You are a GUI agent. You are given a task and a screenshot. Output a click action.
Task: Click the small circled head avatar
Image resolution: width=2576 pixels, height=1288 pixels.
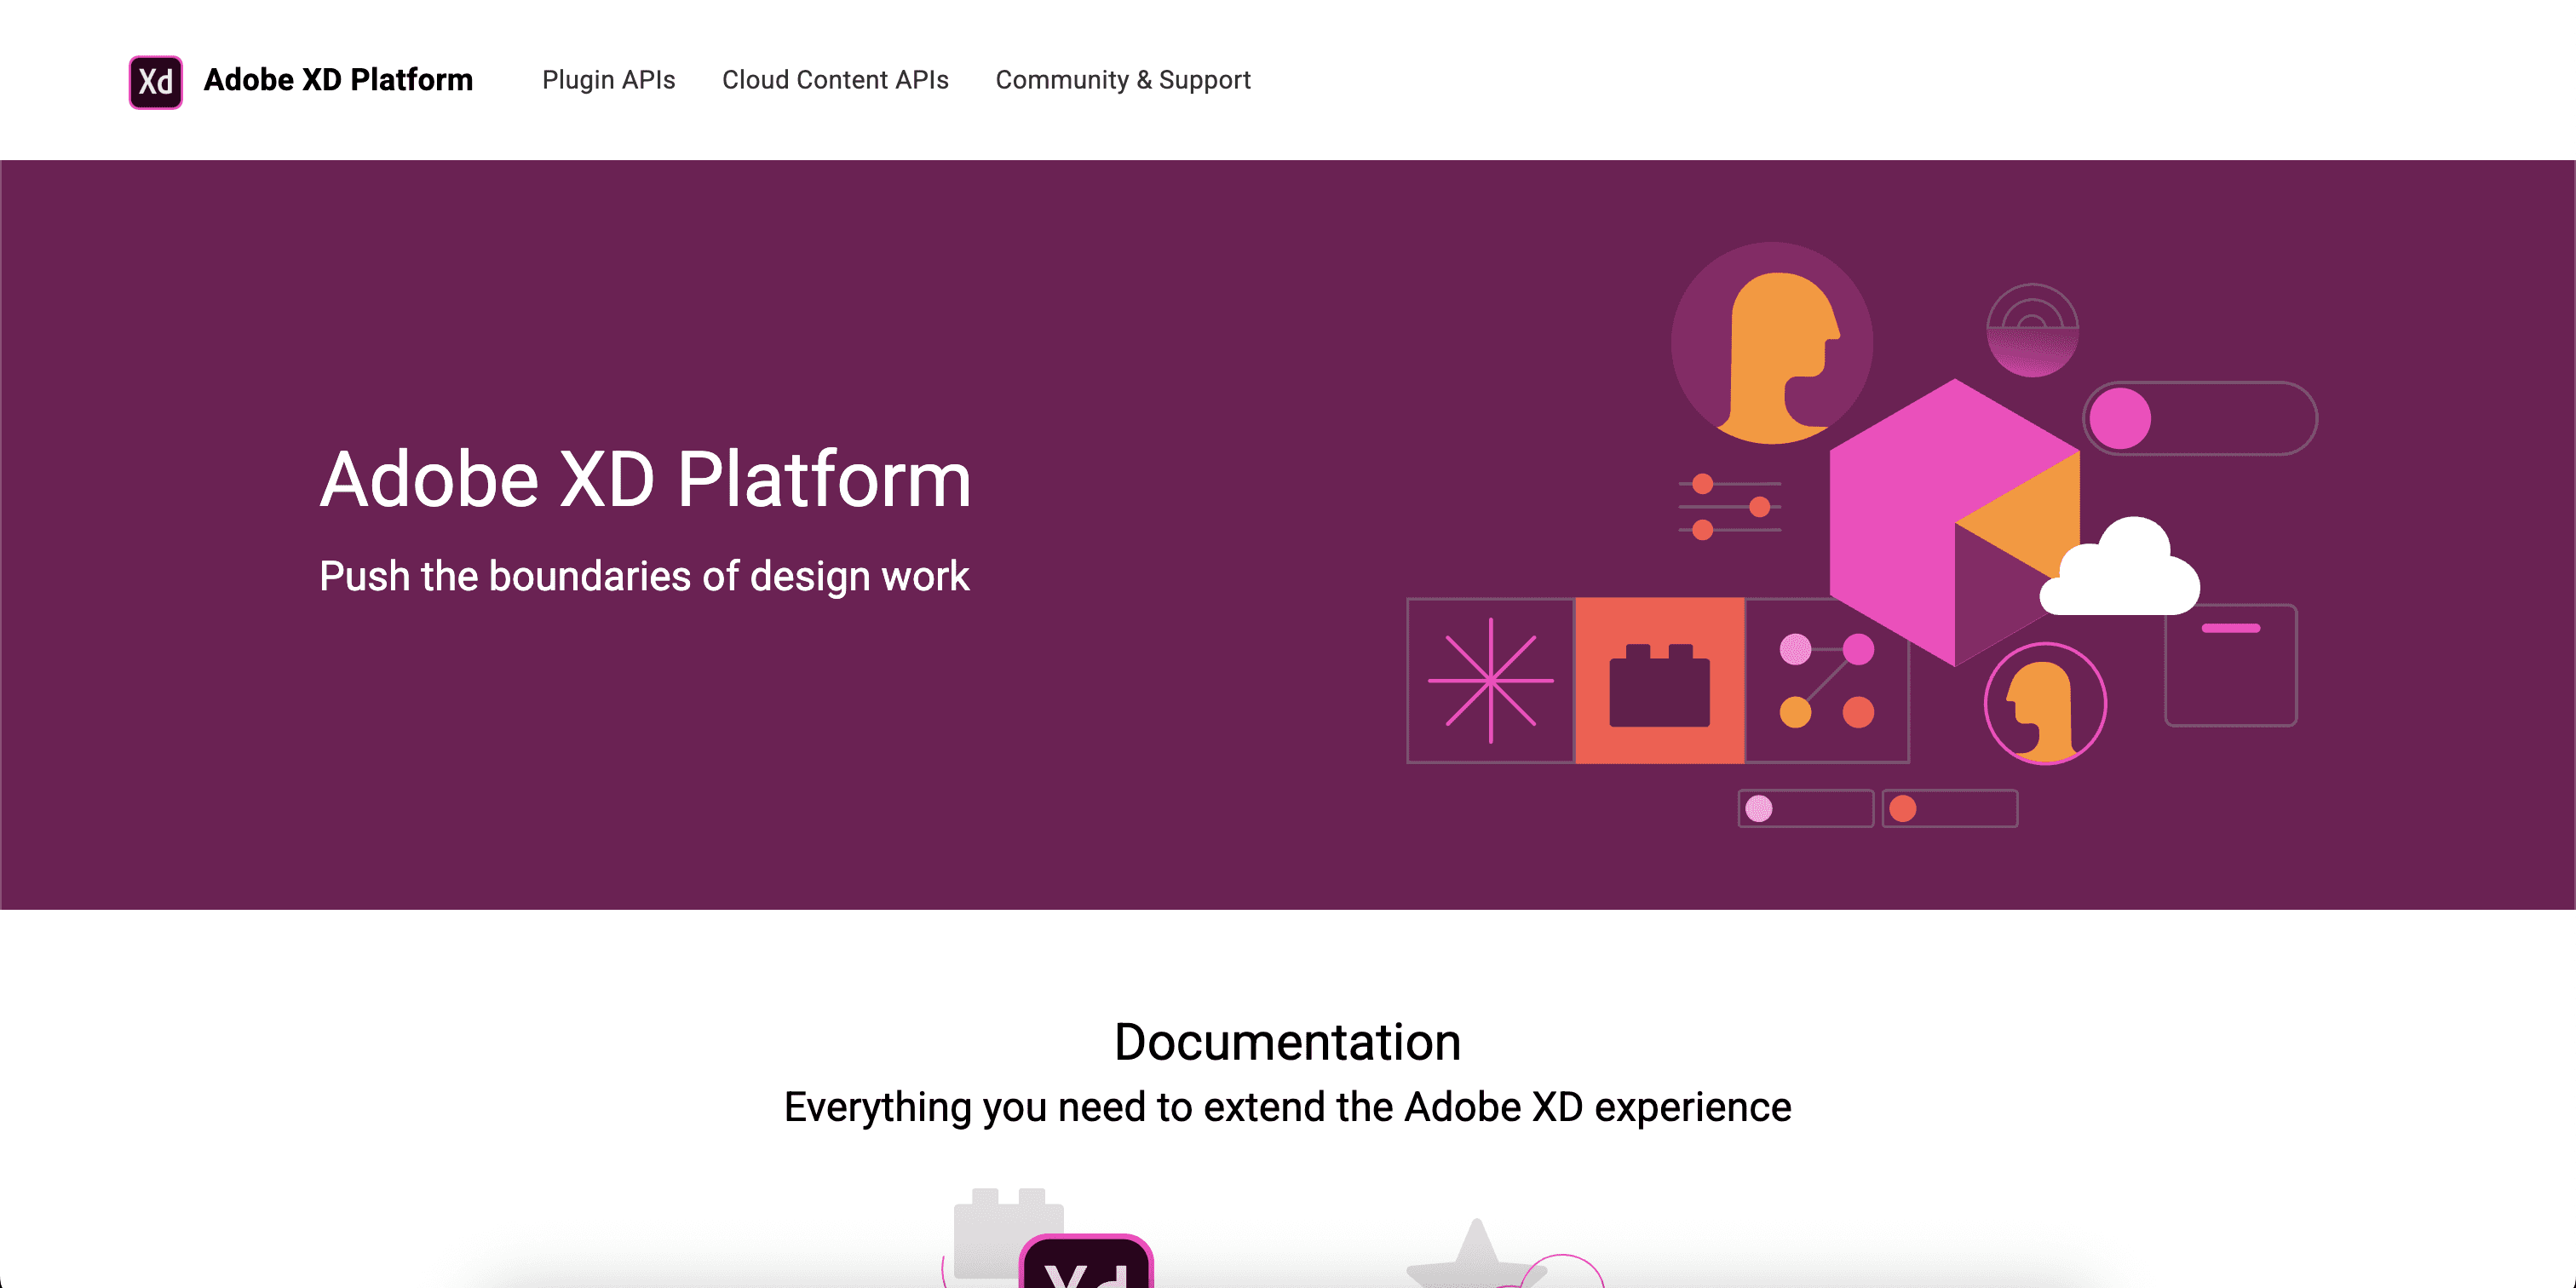tap(2045, 703)
